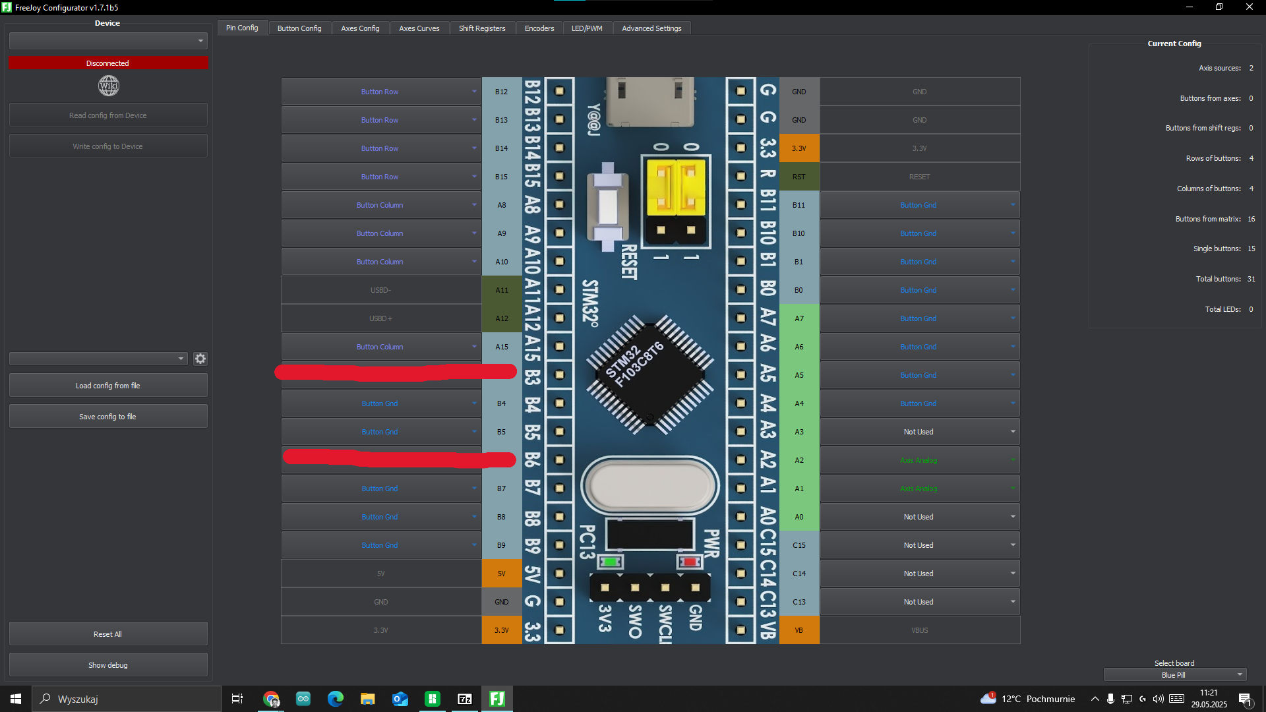
Task: Open Outlook from taskbar
Action: click(400, 699)
